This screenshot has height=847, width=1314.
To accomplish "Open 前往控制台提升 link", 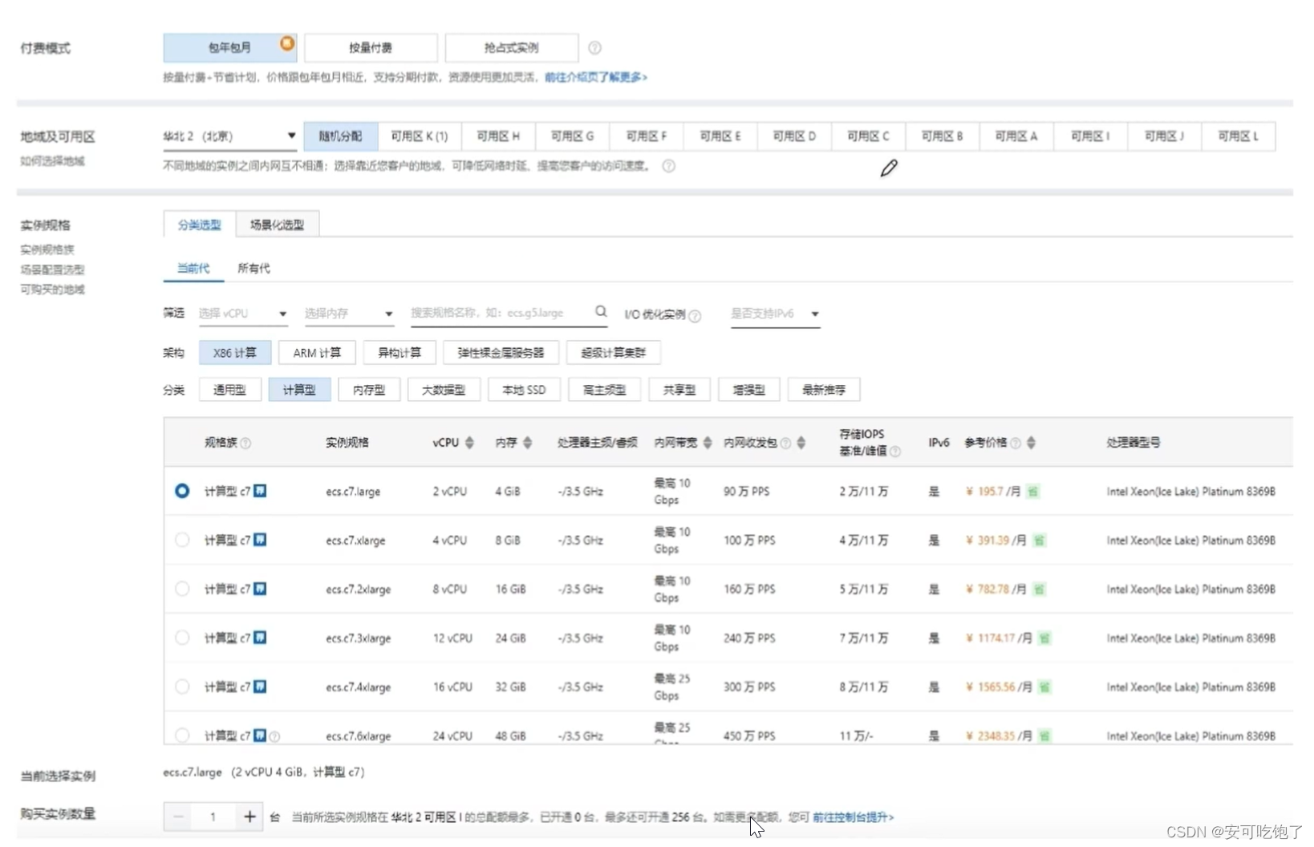I will (853, 817).
